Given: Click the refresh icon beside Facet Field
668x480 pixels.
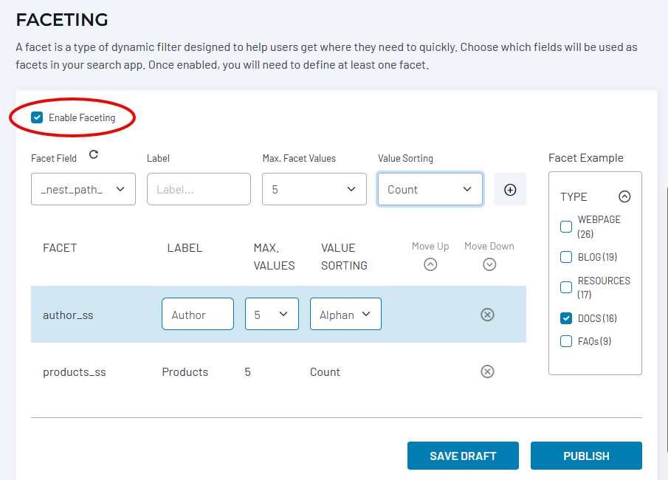Looking at the screenshot, I should pyautogui.click(x=93, y=155).
